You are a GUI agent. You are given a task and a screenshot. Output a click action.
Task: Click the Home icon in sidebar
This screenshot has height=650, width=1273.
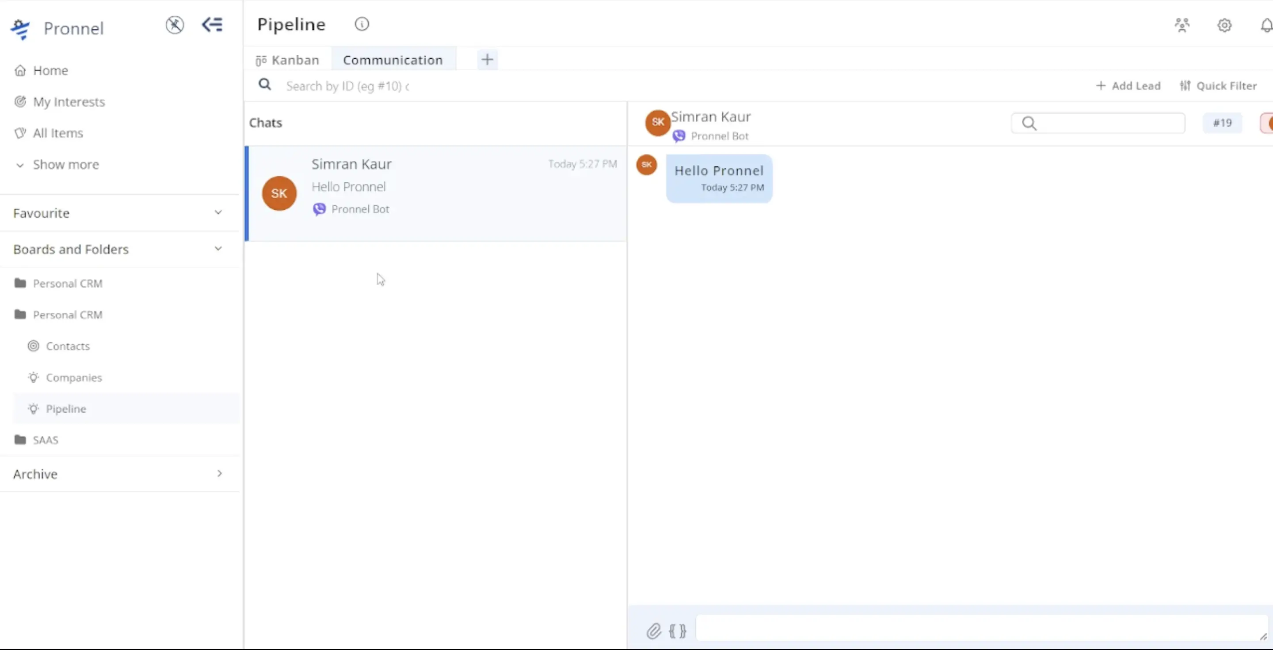point(20,71)
